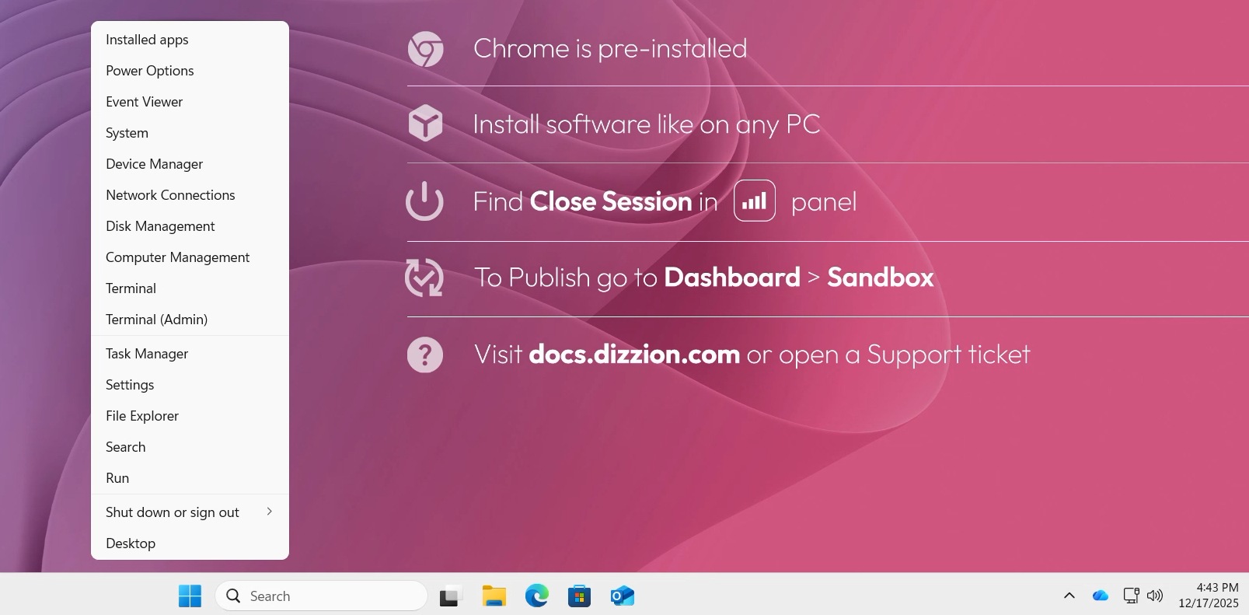
Task: Open the volume speaker tray icon
Action: click(x=1155, y=596)
